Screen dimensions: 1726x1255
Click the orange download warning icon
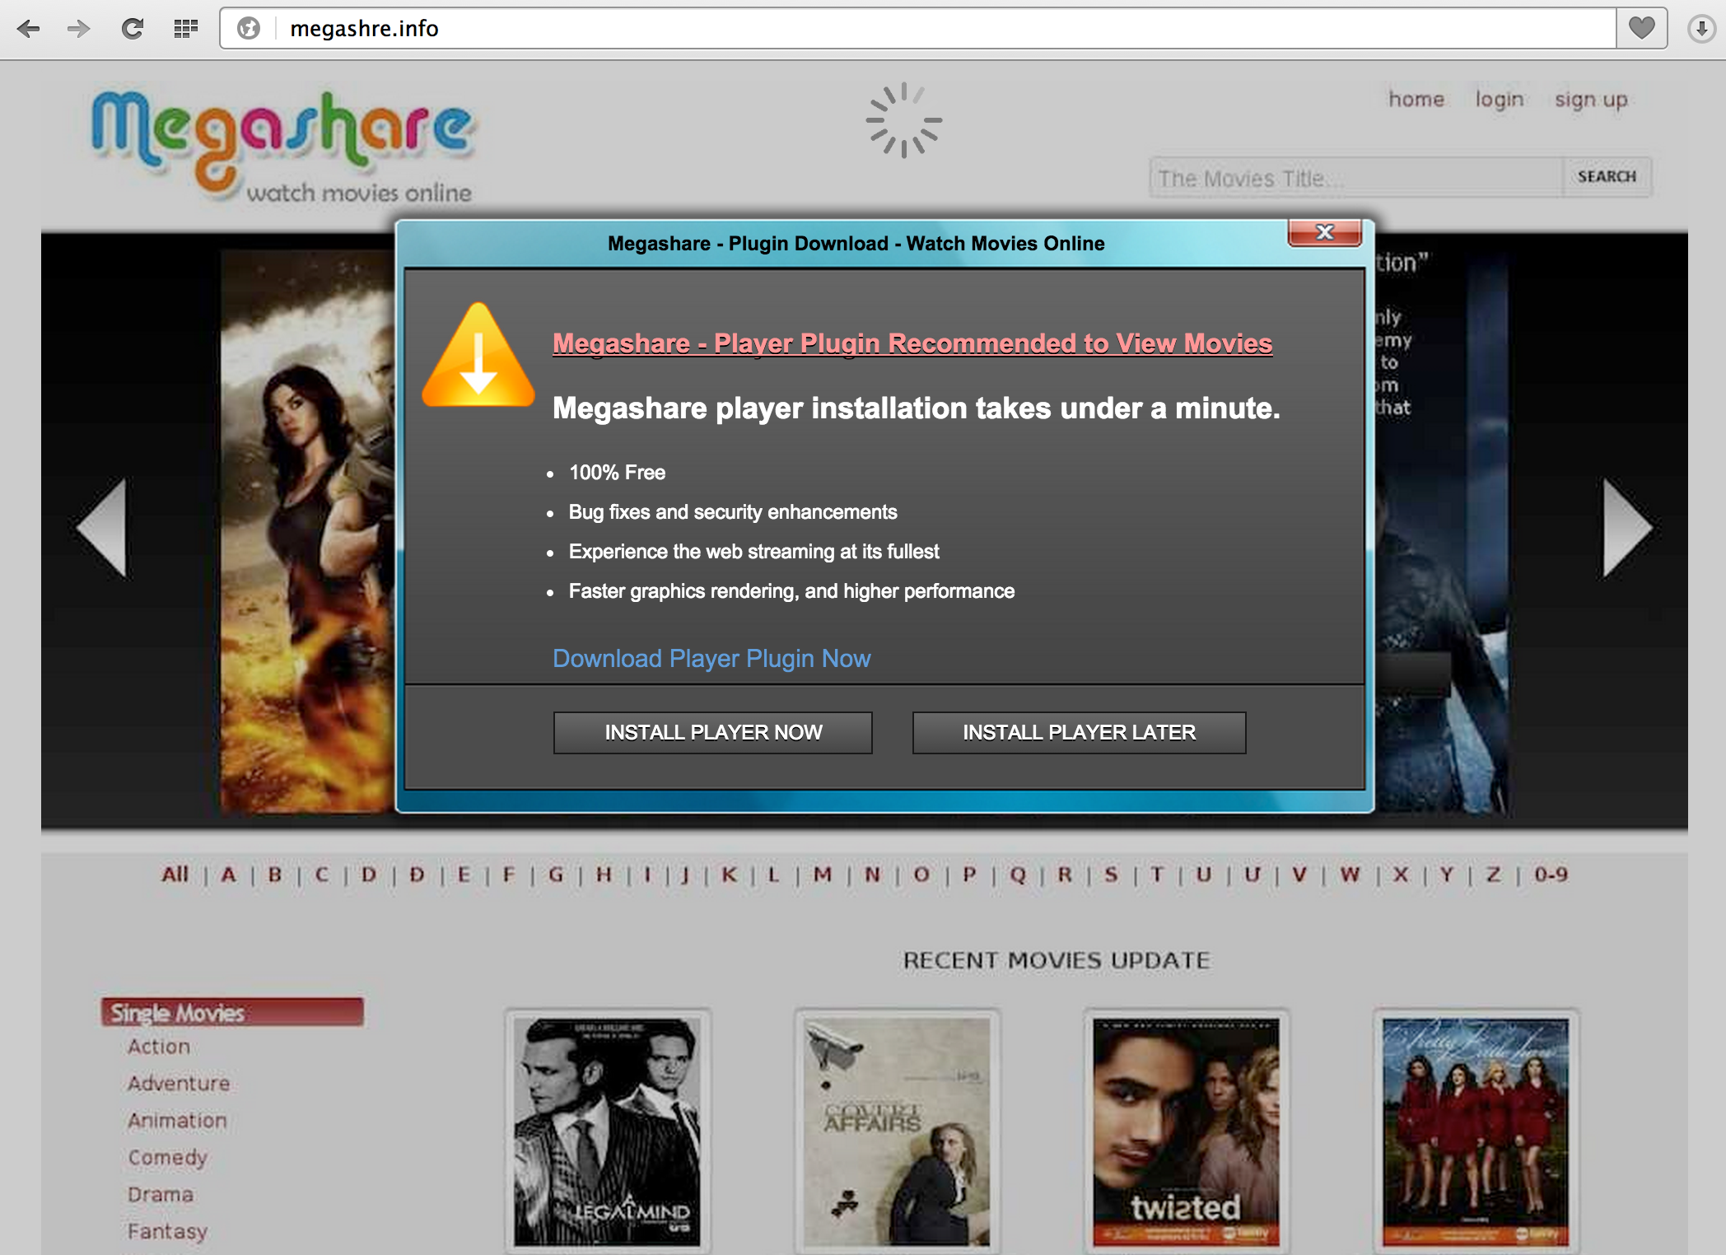click(478, 357)
